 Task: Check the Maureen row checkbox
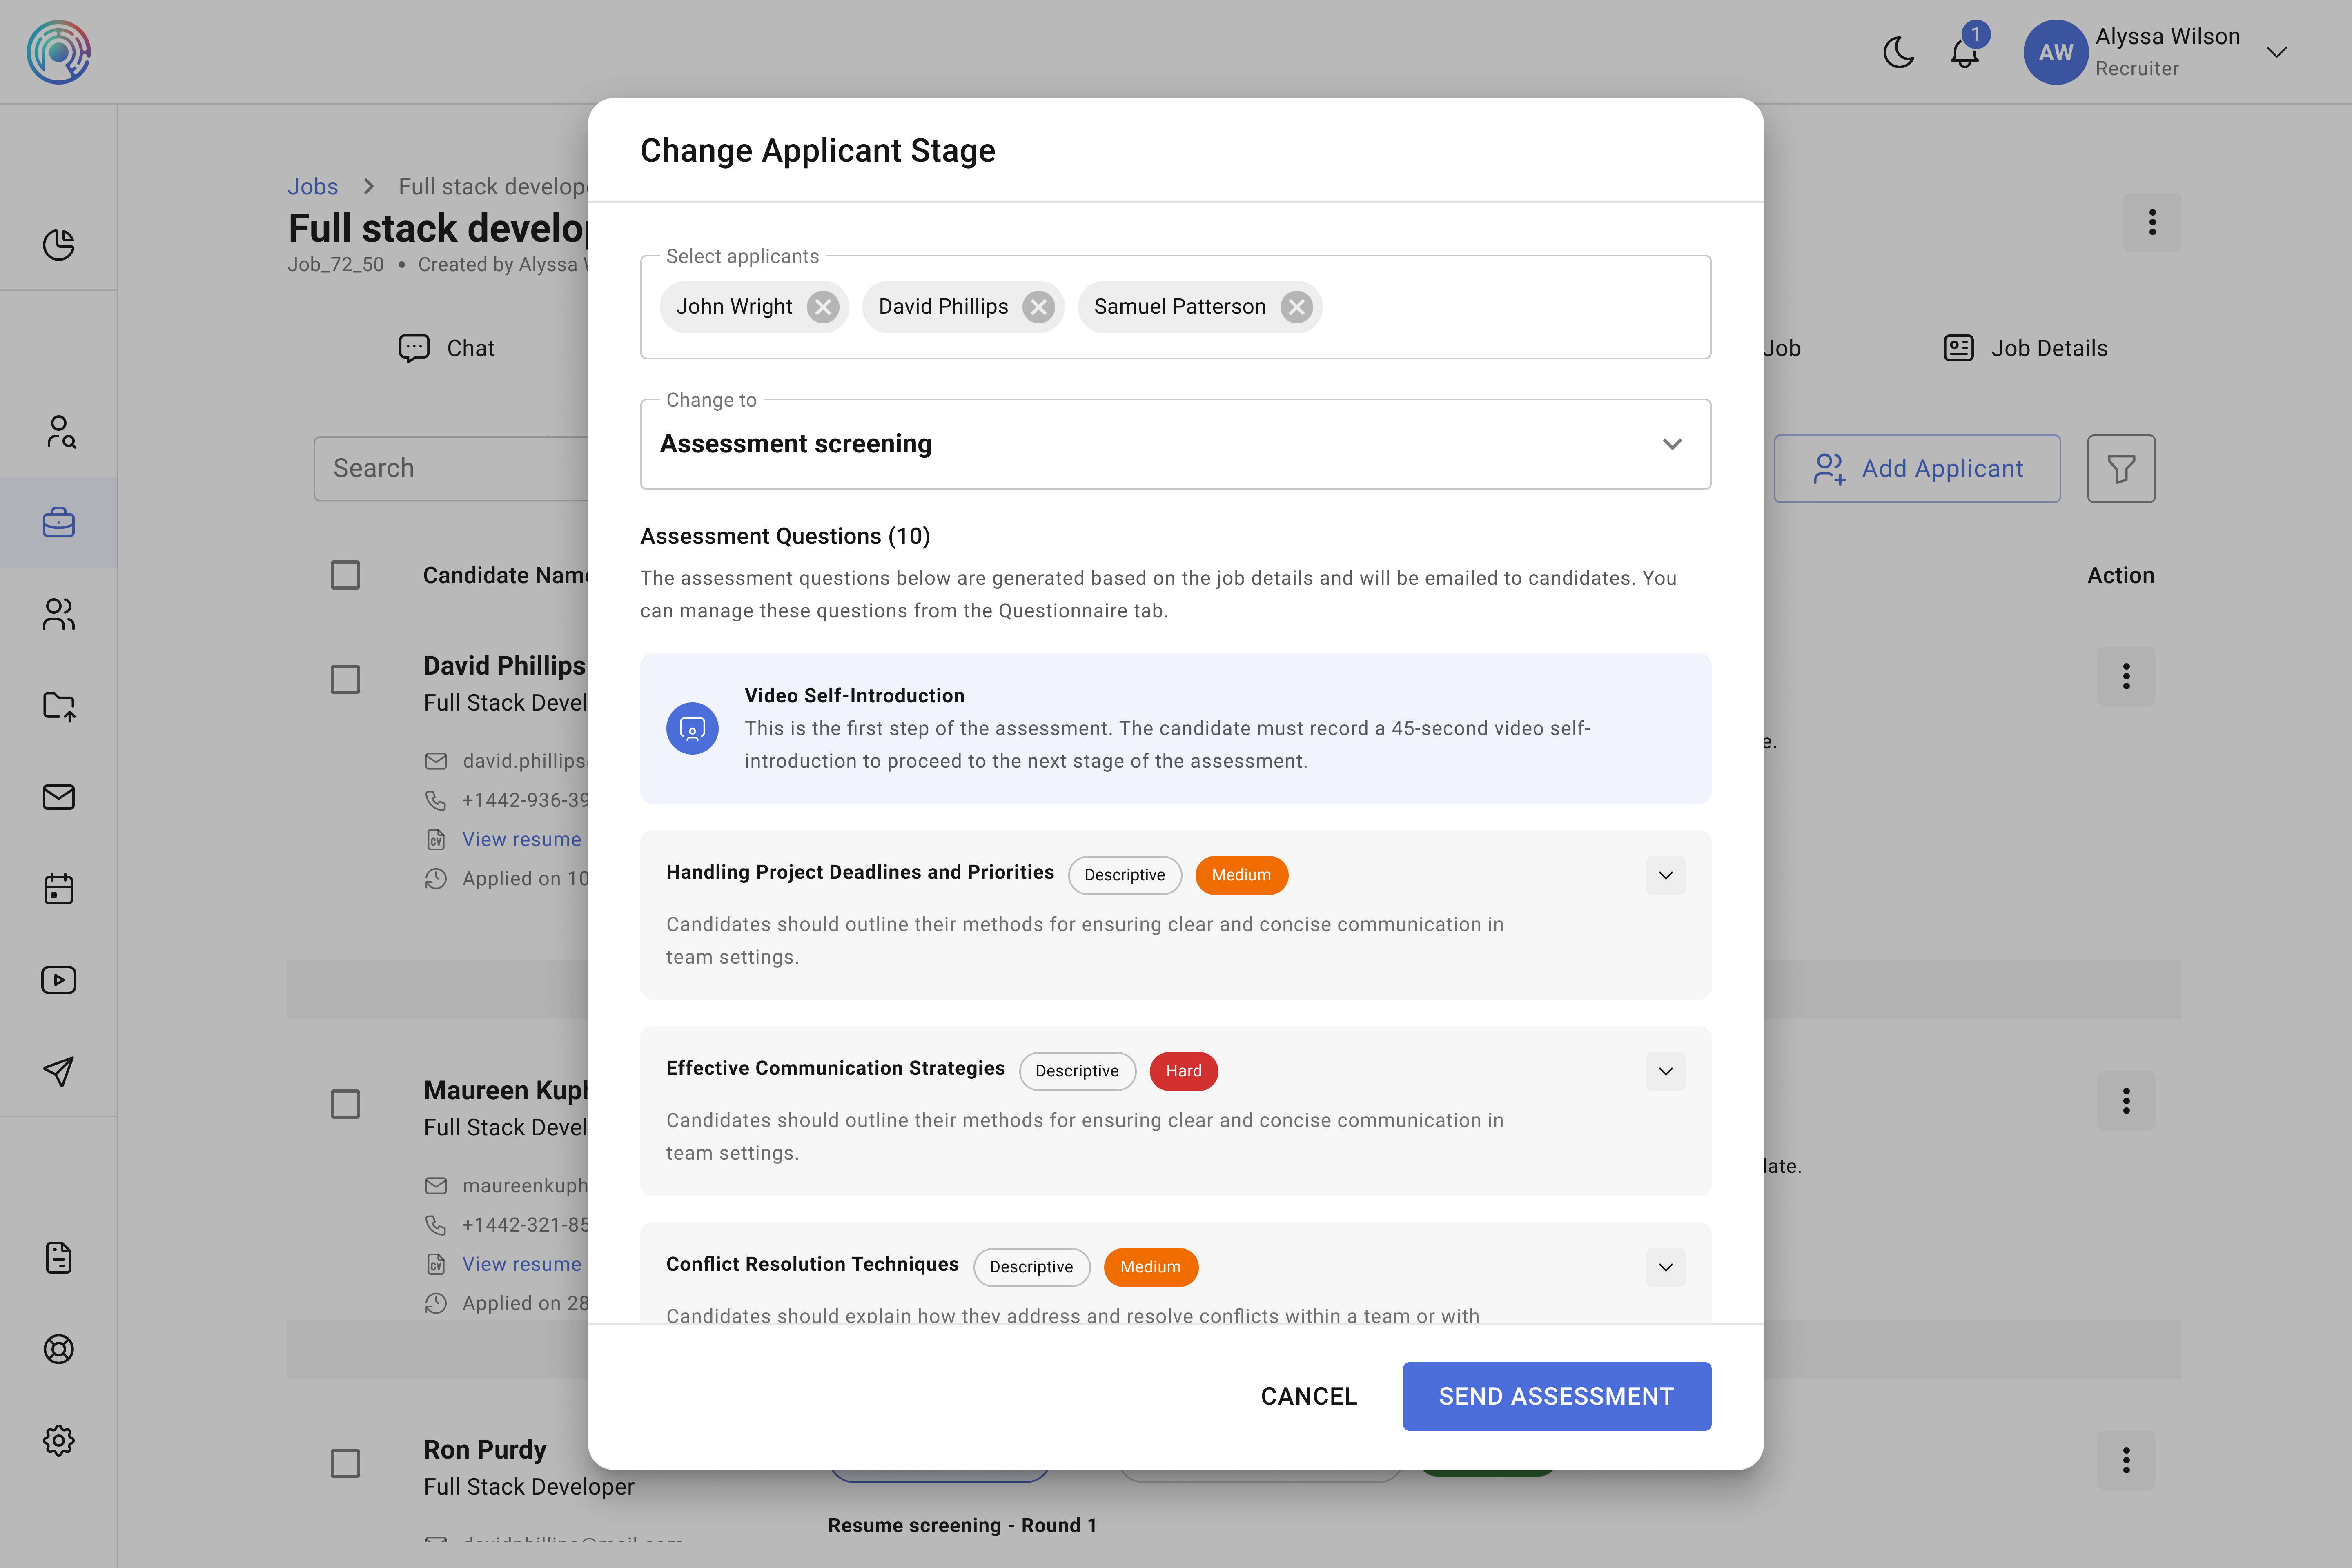coord(345,1104)
